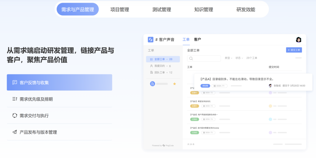This screenshot has height=158, width=316.
Task: Select the 客户反馈与收集 feature item
Action: tap(60, 82)
